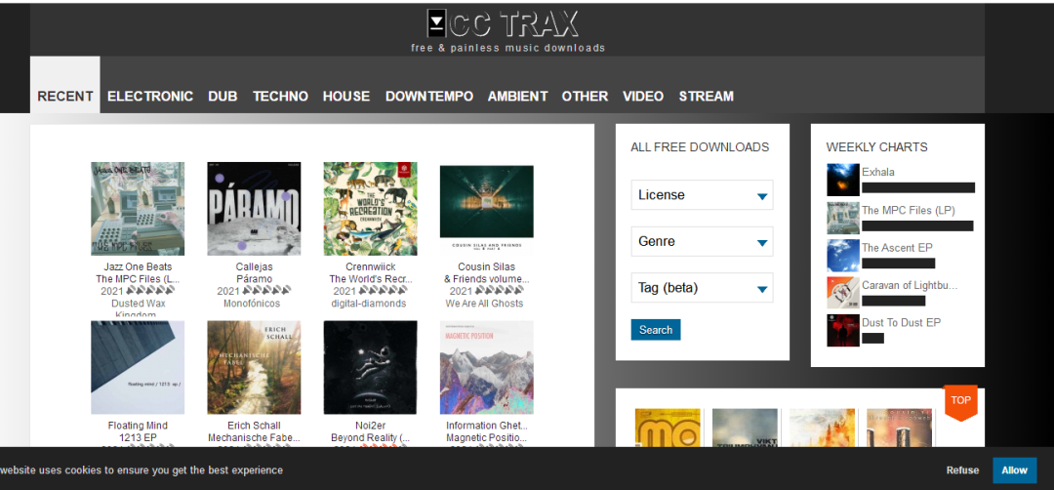Click The Ascent EP chart thumbnail
Image resolution: width=1054 pixels, height=490 pixels.
pyautogui.click(x=843, y=256)
